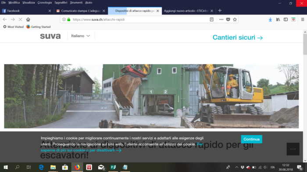Open the Cronologia menu

pos(45,3)
